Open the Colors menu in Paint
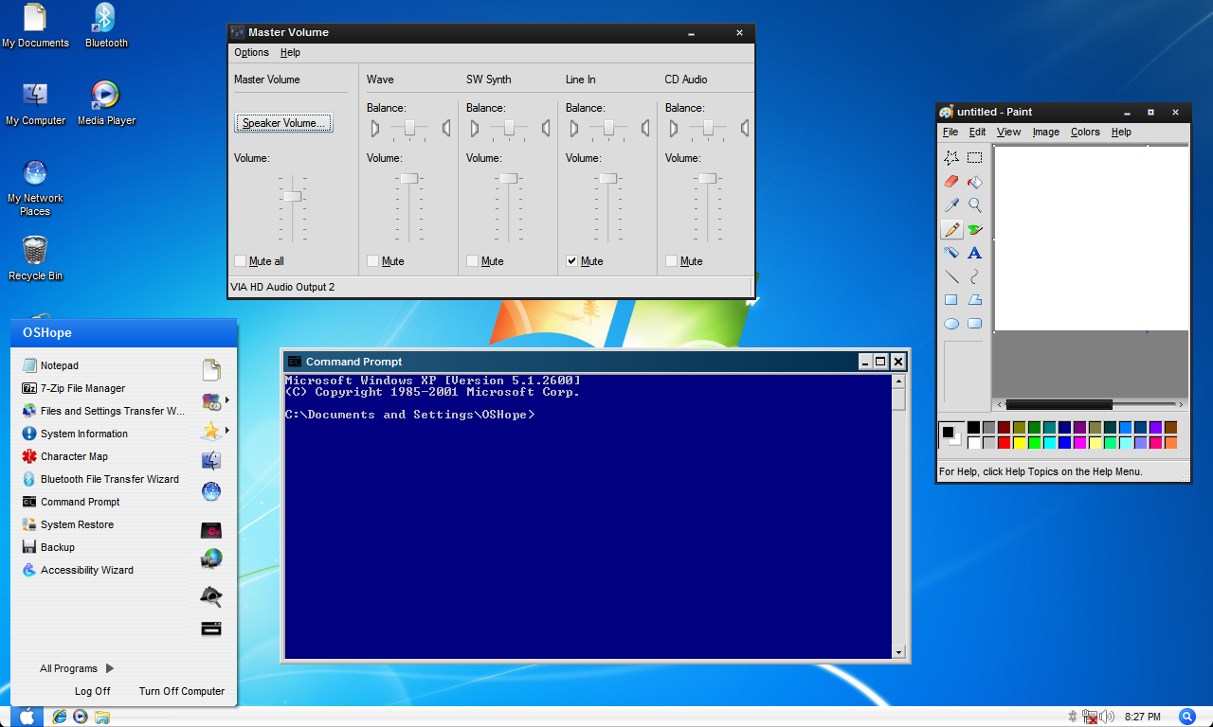 click(1085, 133)
